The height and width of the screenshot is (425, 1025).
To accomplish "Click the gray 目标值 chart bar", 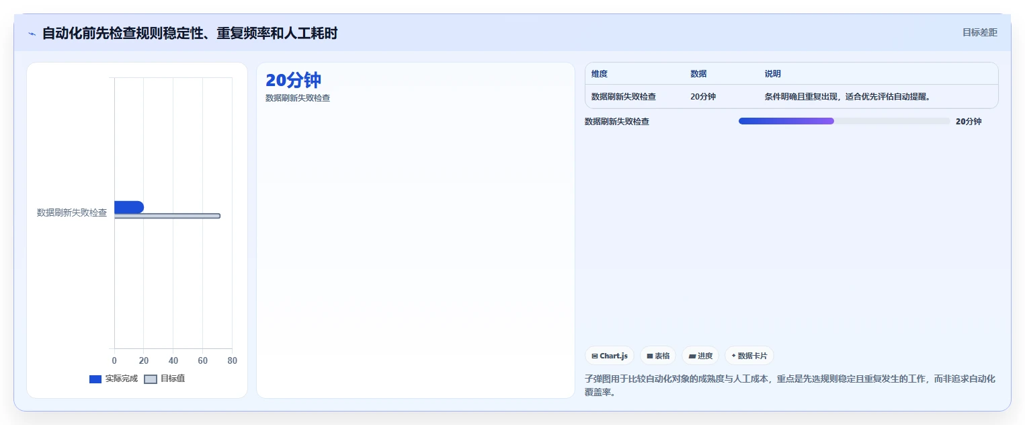I will point(167,216).
